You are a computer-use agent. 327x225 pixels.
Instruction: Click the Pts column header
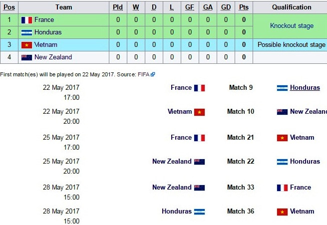pos(244,7)
